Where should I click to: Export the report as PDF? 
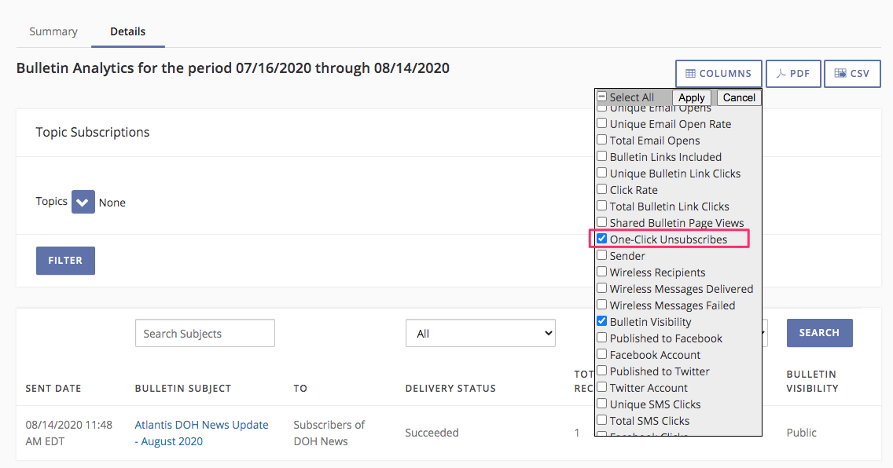click(x=793, y=73)
